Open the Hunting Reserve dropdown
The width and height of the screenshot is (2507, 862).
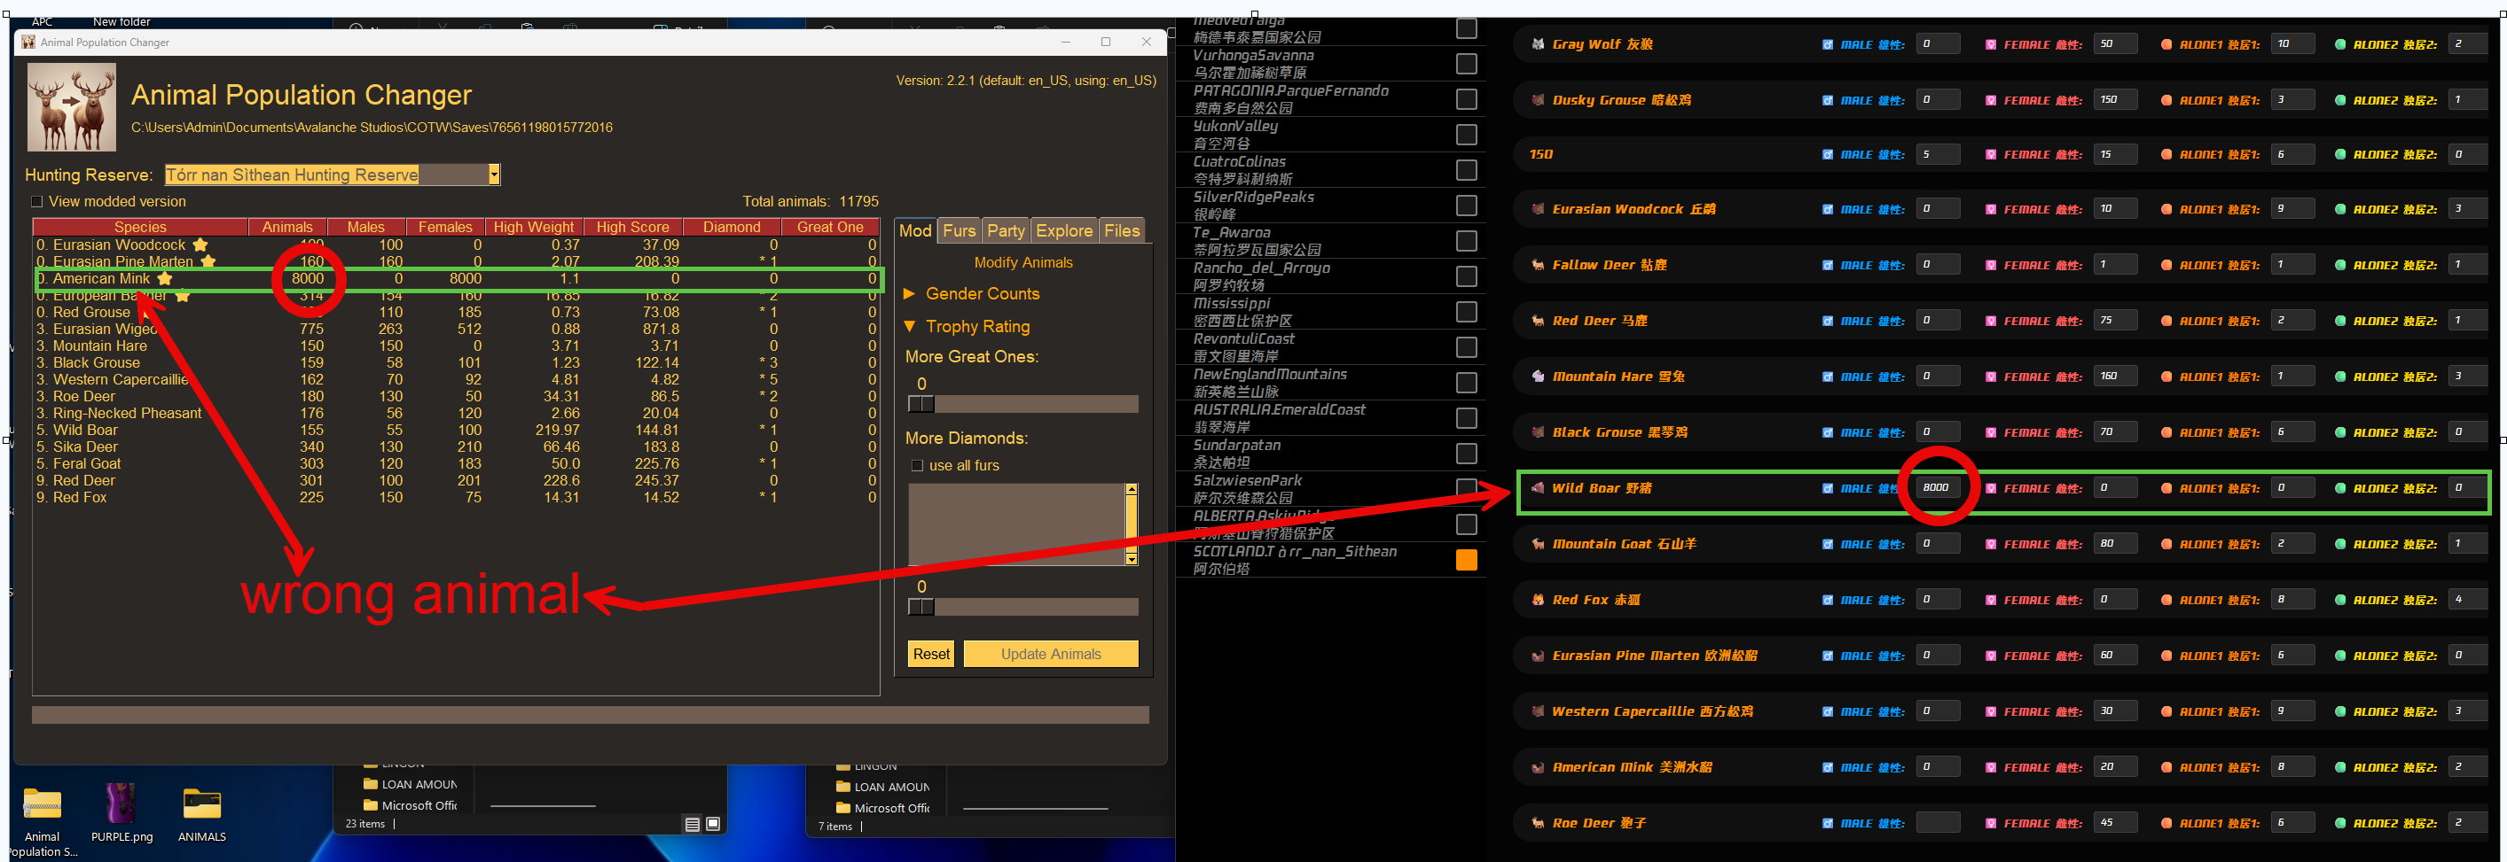(x=493, y=175)
